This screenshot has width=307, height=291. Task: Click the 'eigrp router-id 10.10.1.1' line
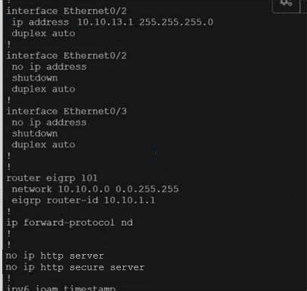tap(83, 200)
